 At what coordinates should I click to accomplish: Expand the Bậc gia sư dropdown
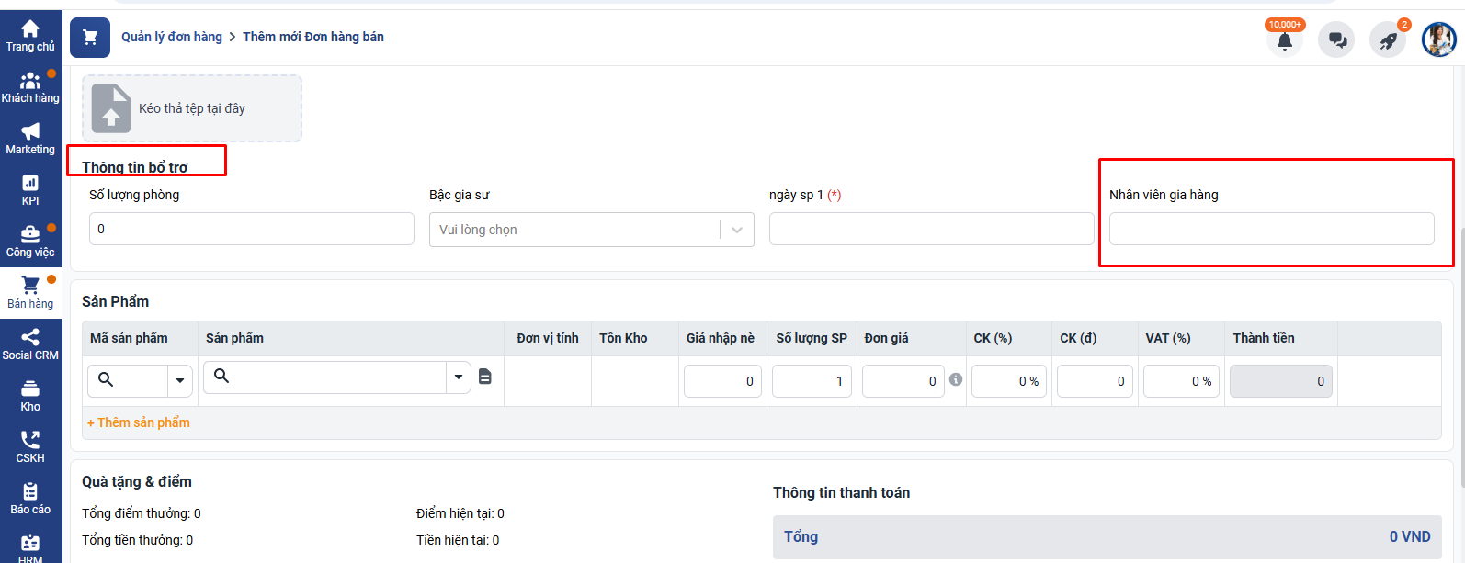click(736, 230)
